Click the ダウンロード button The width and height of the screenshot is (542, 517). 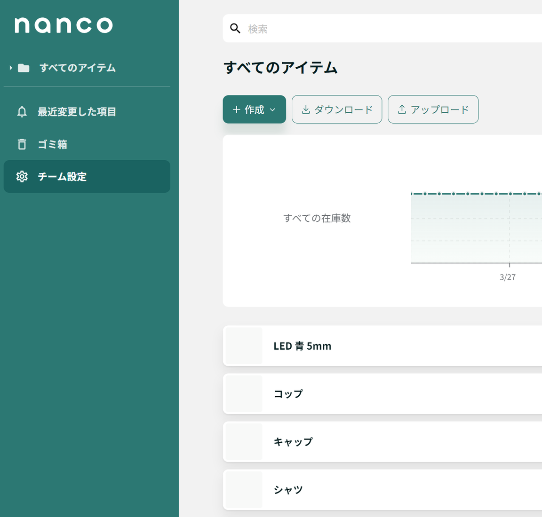[x=337, y=110]
